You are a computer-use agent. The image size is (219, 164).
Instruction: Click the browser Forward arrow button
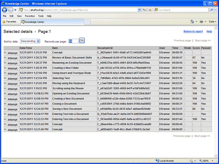point(11,10)
